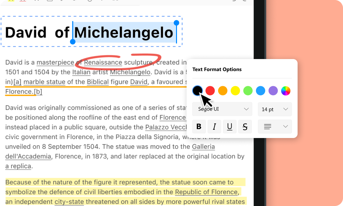Select the green color swatch
The width and height of the screenshot is (343, 206).
click(248, 91)
